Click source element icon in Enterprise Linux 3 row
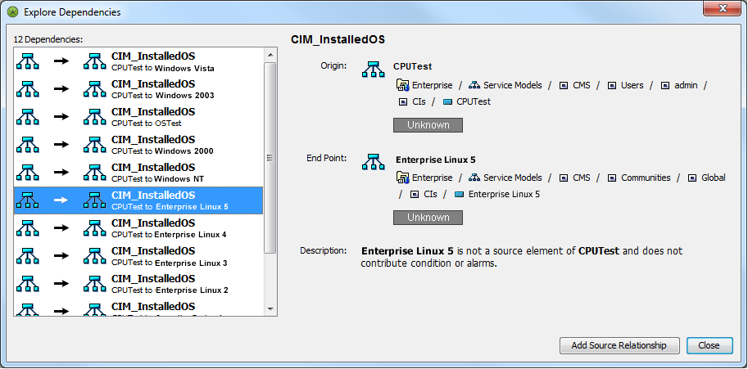Image resolution: width=748 pixels, height=369 pixels. (27, 255)
